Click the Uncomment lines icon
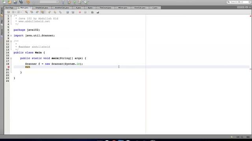Viewport: 252px width, 141px height. point(98,12)
